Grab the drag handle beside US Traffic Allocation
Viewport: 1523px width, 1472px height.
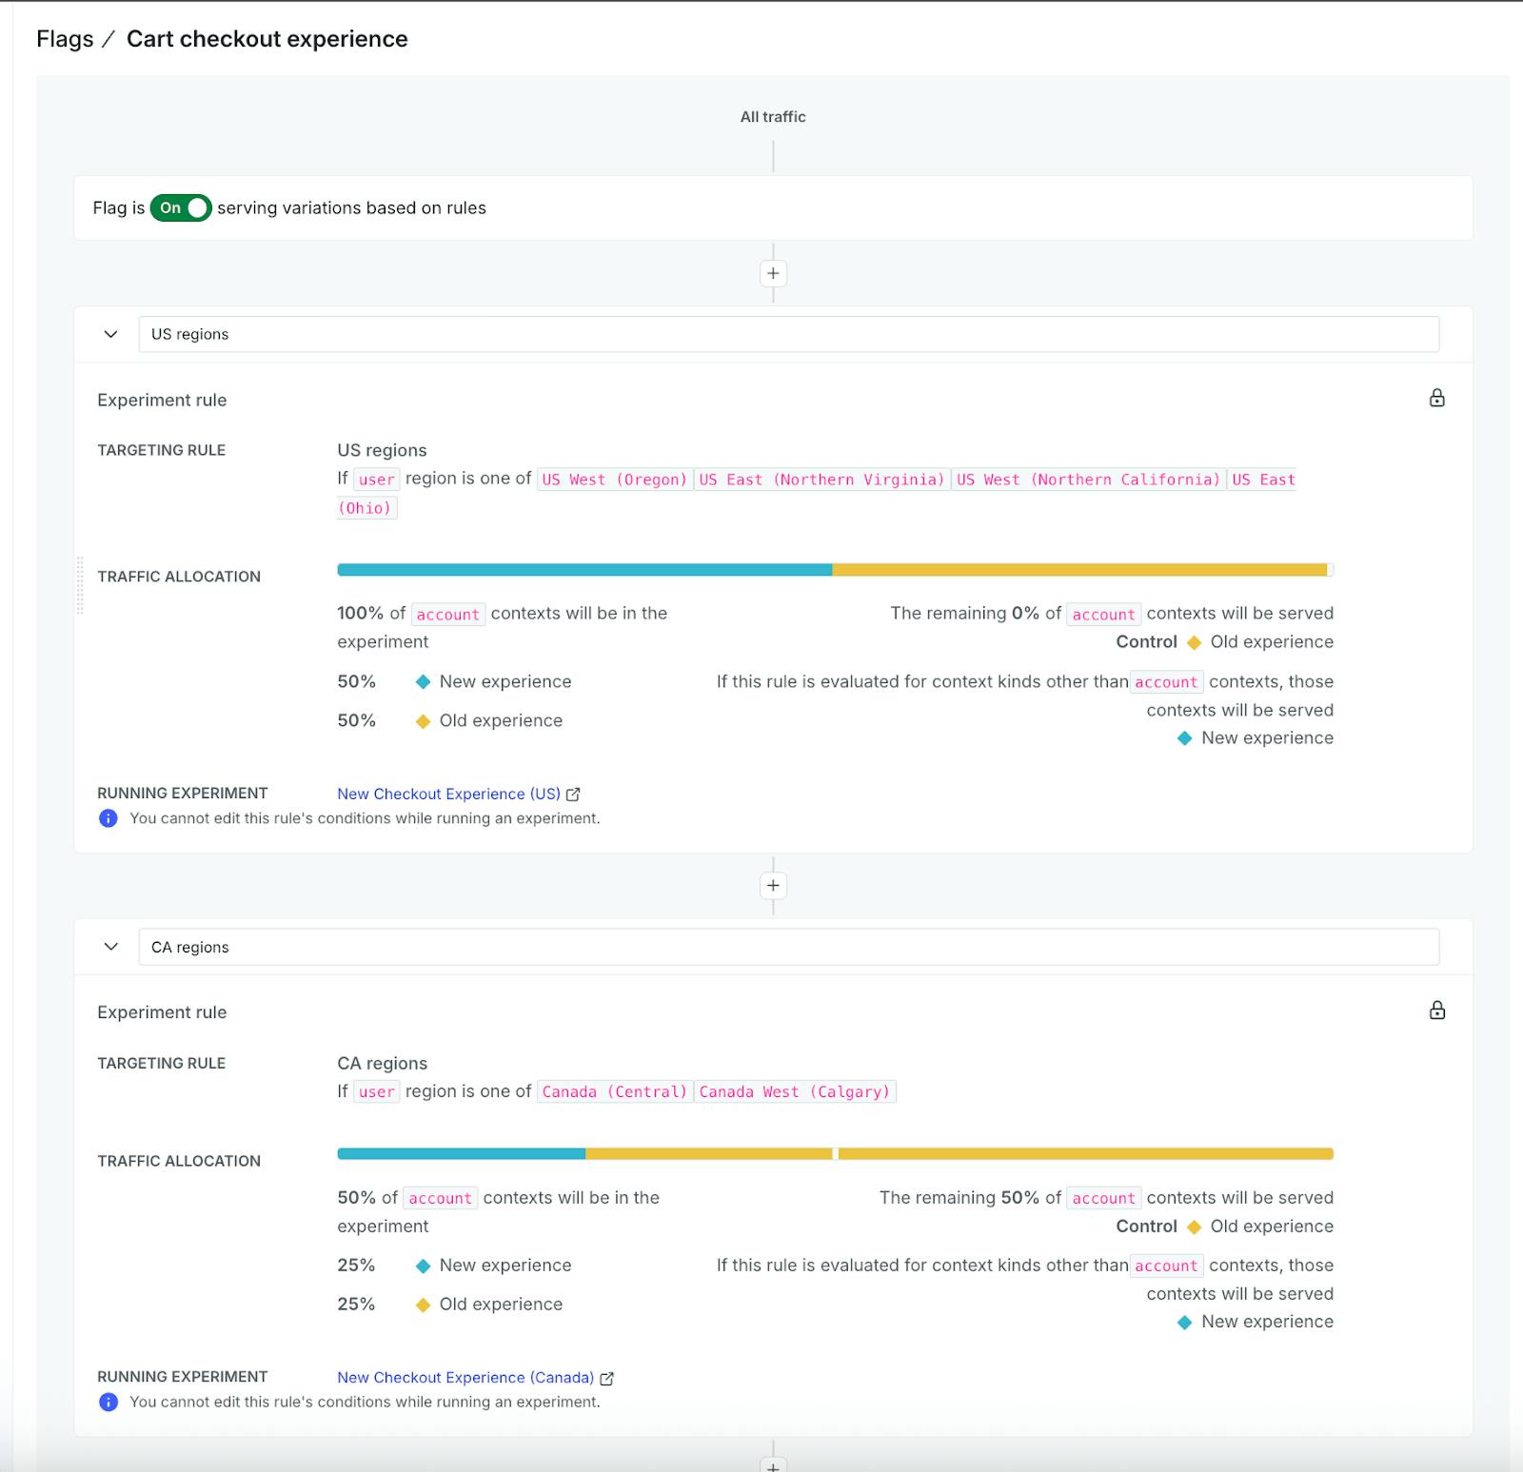click(80, 585)
